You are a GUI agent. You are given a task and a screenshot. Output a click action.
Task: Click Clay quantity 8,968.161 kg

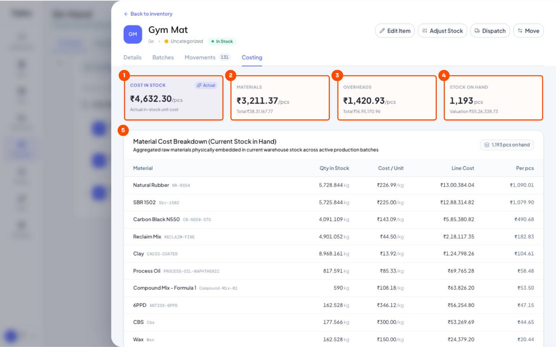click(x=334, y=254)
